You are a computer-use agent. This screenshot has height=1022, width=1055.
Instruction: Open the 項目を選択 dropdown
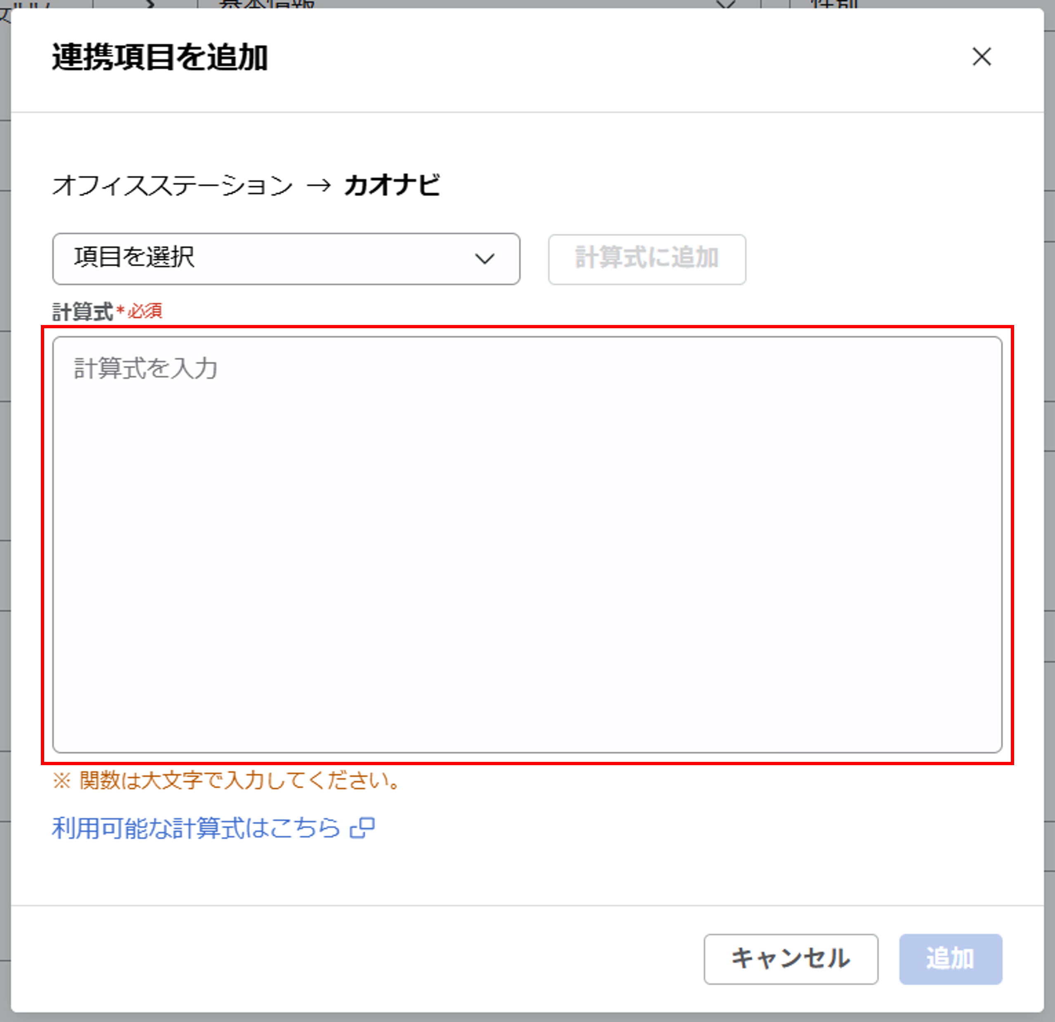(x=286, y=258)
